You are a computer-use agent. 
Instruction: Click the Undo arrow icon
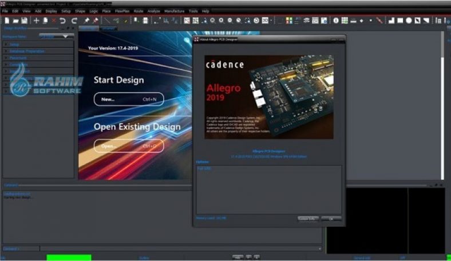click(64, 21)
